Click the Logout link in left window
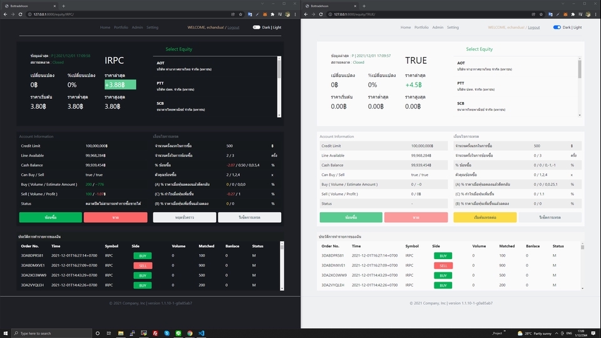601x338 pixels. coord(233,28)
